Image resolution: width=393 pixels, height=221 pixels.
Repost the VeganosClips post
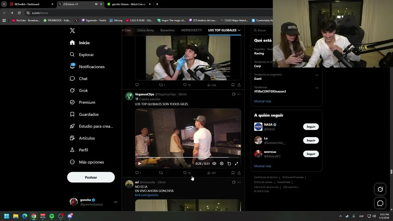click(161, 173)
